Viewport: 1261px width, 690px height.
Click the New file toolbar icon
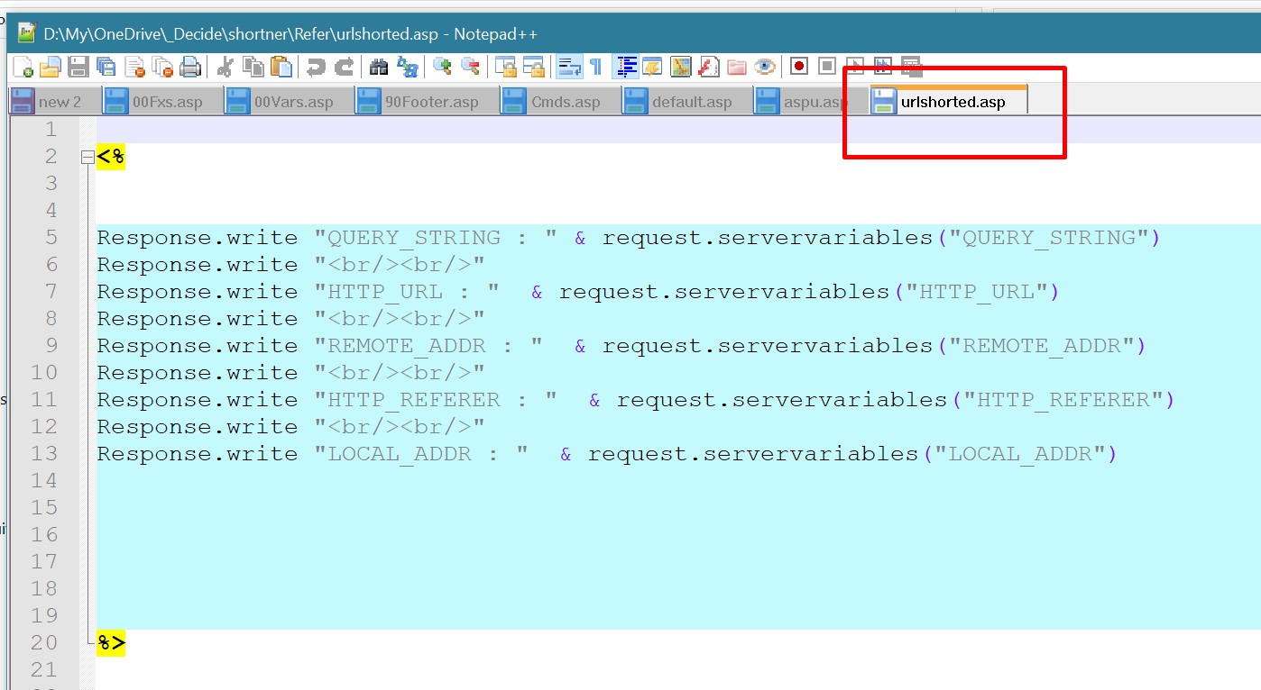(x=23, y=67)
